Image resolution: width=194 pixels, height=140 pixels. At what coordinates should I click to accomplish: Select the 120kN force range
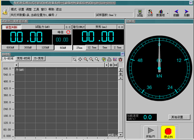pyautogui.click(x=45, y=48)
